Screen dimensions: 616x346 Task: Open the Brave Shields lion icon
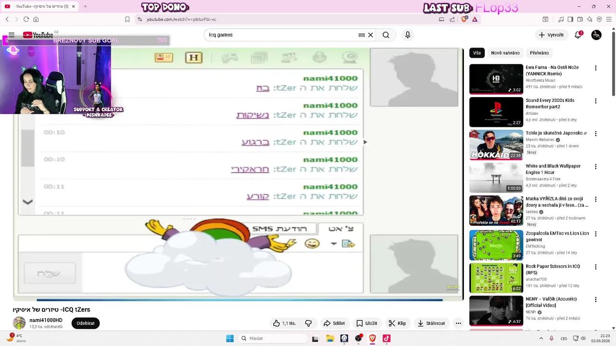tap(464, 19)
